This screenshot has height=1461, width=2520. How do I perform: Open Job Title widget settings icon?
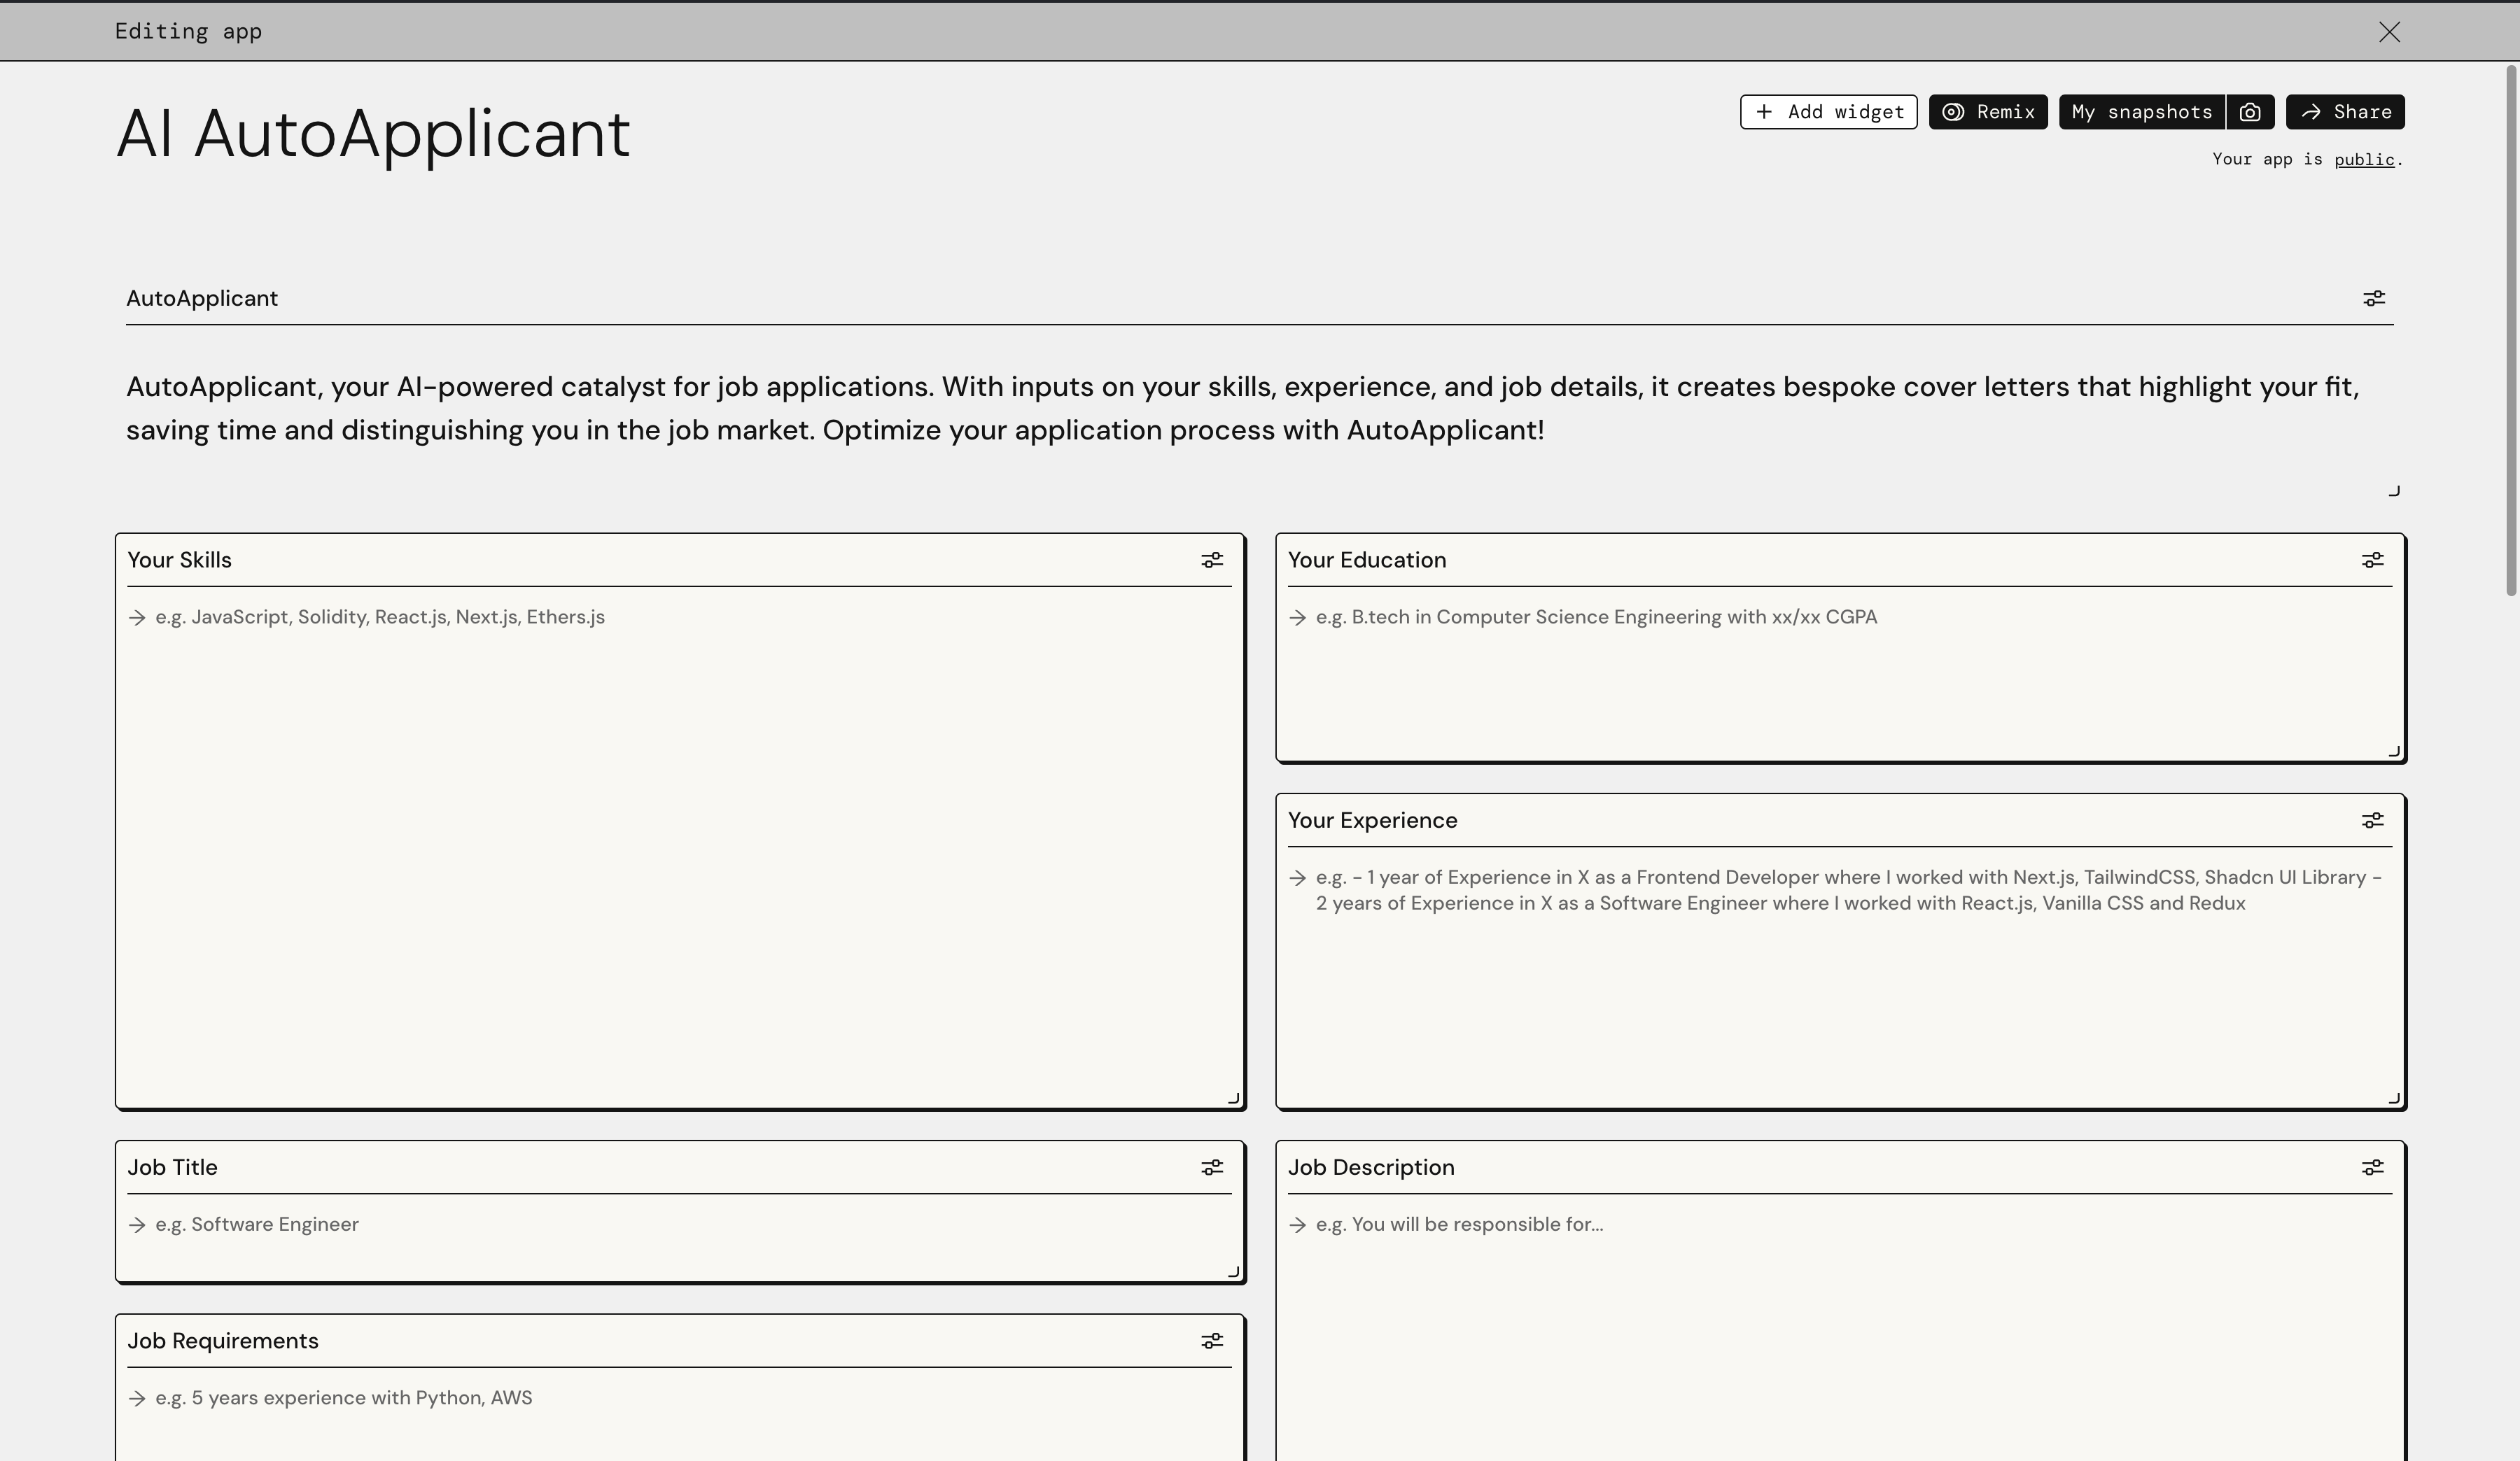[1212, 1167]
